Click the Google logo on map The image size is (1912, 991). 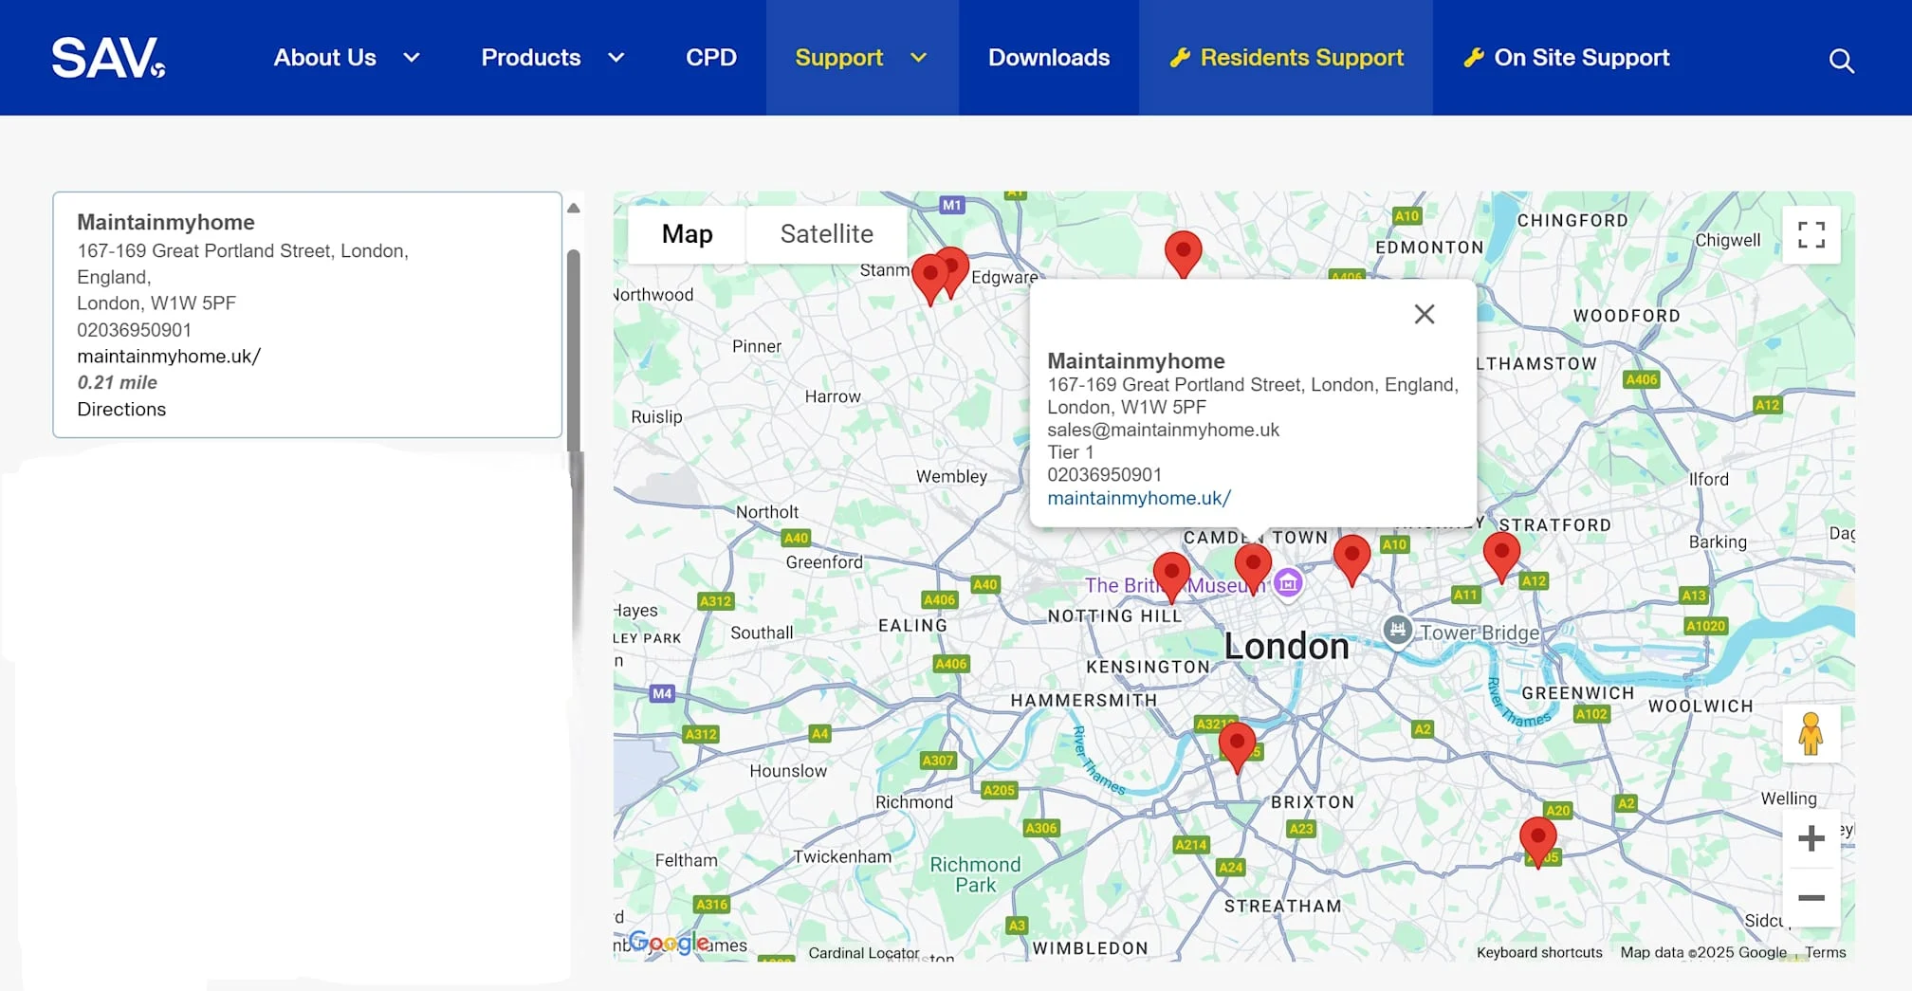click(x=669, y=943)
